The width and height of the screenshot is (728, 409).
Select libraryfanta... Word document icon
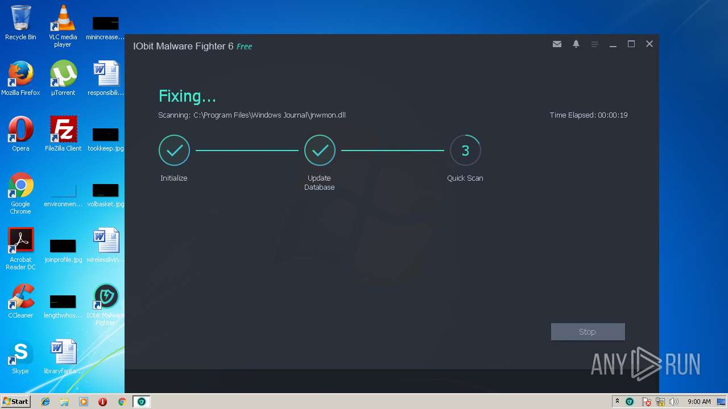[63, 357]
